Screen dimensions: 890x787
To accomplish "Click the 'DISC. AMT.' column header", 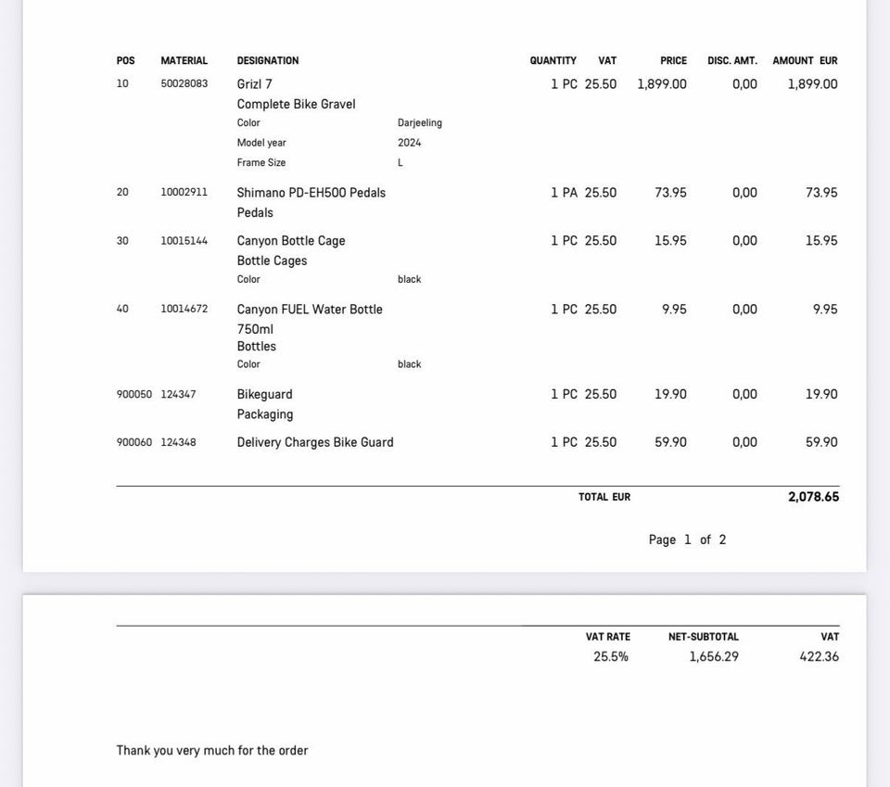I will [x=732, y=60].
